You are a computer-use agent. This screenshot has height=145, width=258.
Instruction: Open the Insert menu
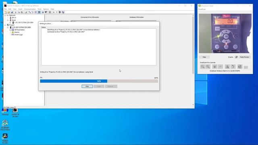coord(20,9)
